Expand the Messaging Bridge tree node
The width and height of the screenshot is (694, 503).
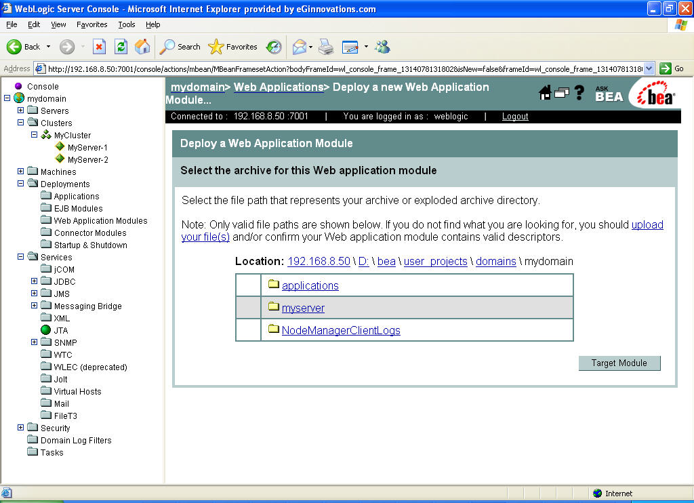coord(34,306)
